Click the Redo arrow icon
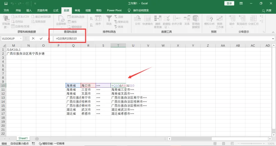This screenshot has height=146, width=276. click(20, 3)
